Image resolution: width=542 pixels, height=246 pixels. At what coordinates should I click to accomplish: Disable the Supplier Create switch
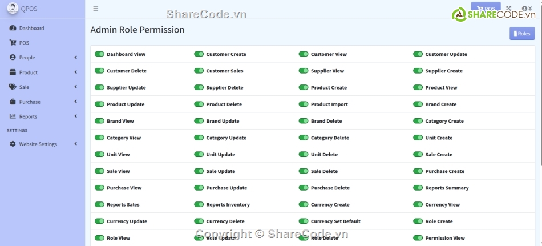click(418, 71)
